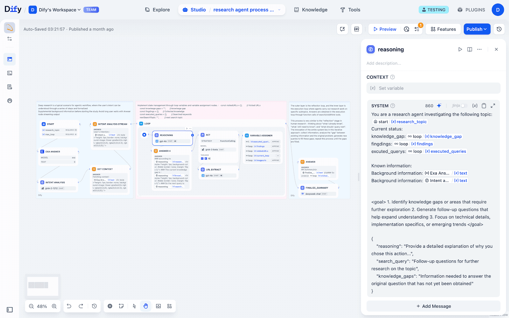Go to the Knowledge tab
This screenshot has width=509, height=318.
coord(310,10)
